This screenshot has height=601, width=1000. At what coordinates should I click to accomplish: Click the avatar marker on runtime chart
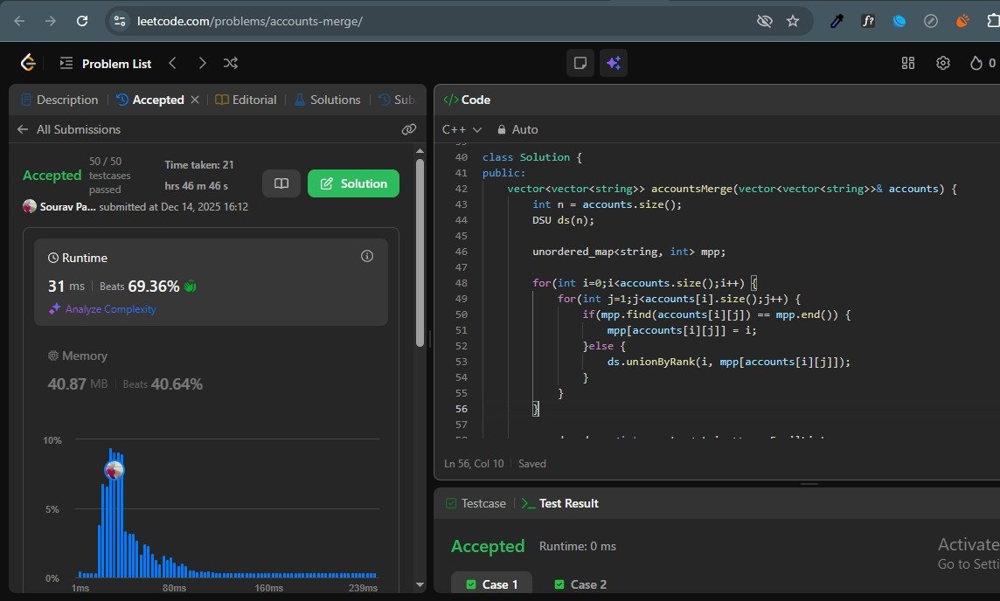pos(115,470)
